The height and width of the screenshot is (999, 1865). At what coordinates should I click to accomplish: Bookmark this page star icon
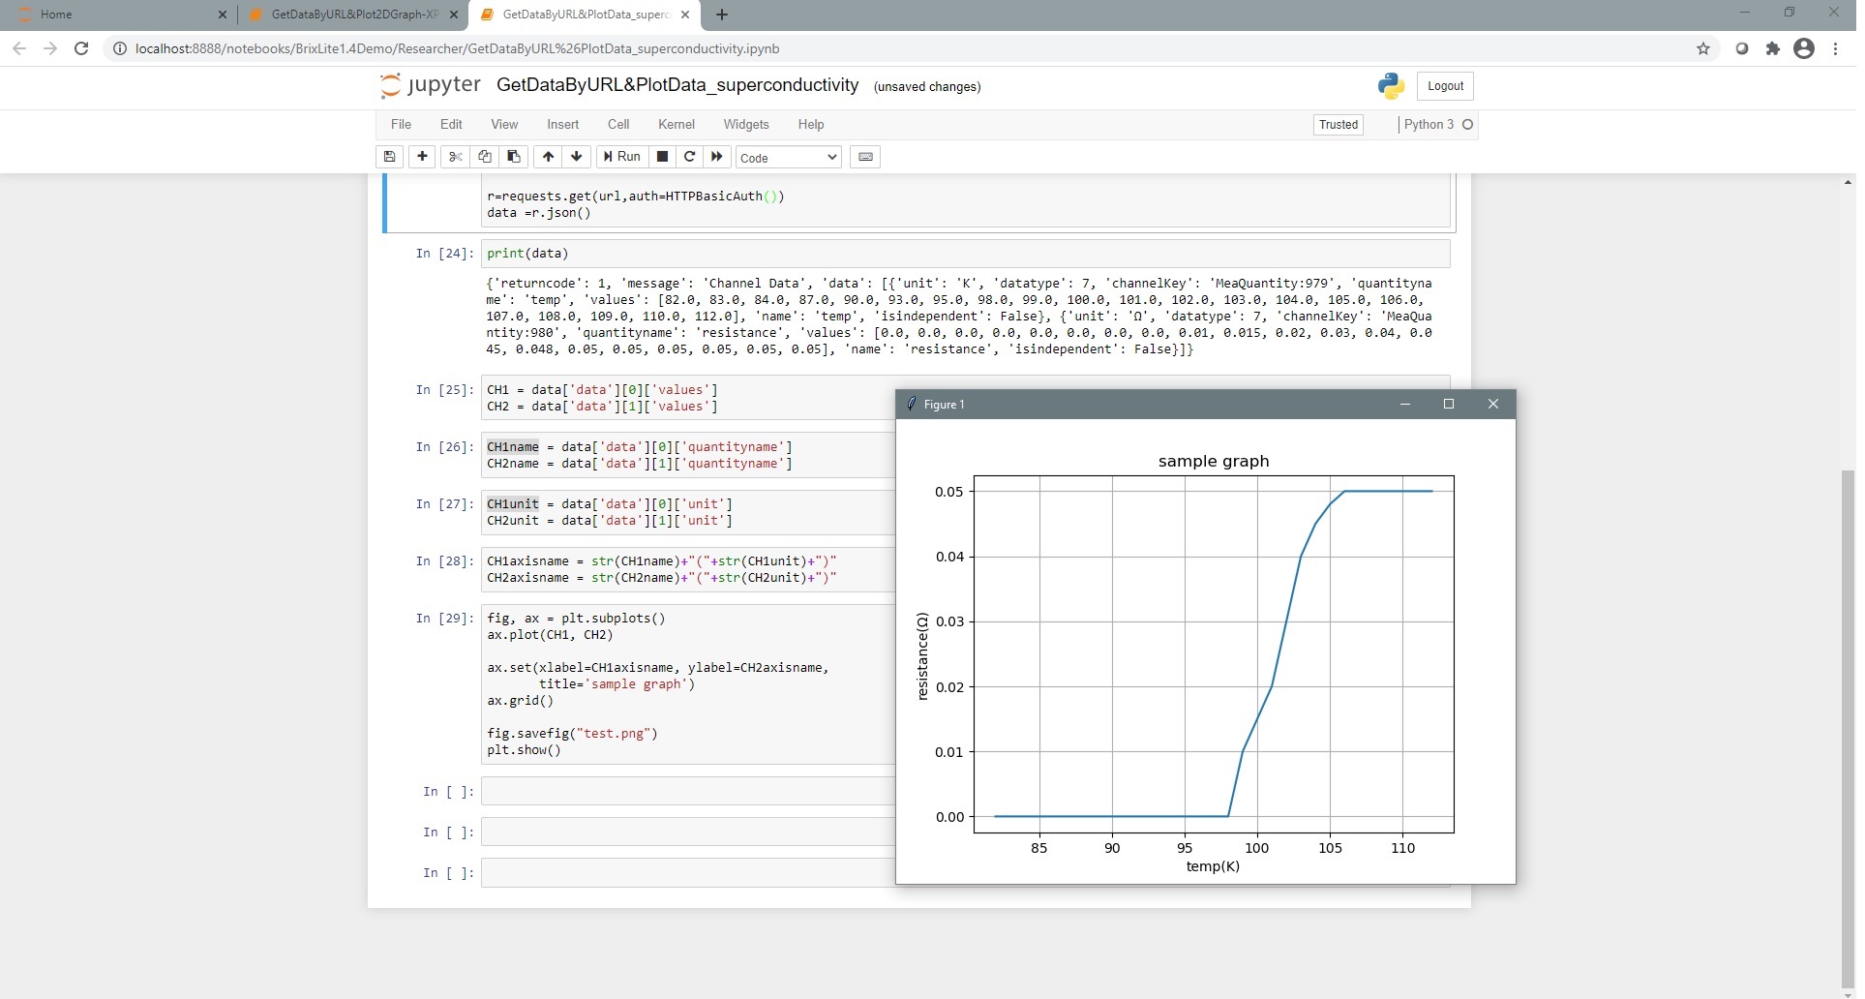tap(1703, 48)
